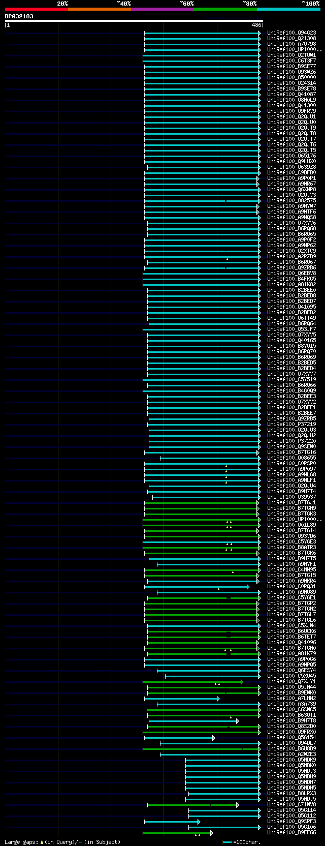
Task: Open hit UniRef100_C0PSP0
Action: [x=291, y=464]
